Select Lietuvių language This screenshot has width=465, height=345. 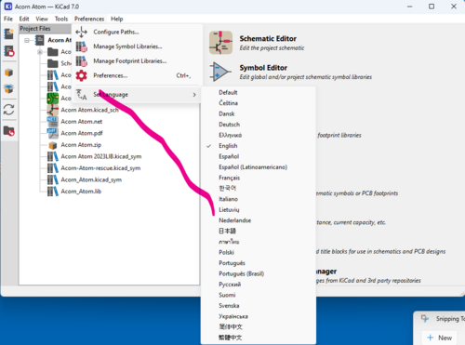tap(259, 209)
